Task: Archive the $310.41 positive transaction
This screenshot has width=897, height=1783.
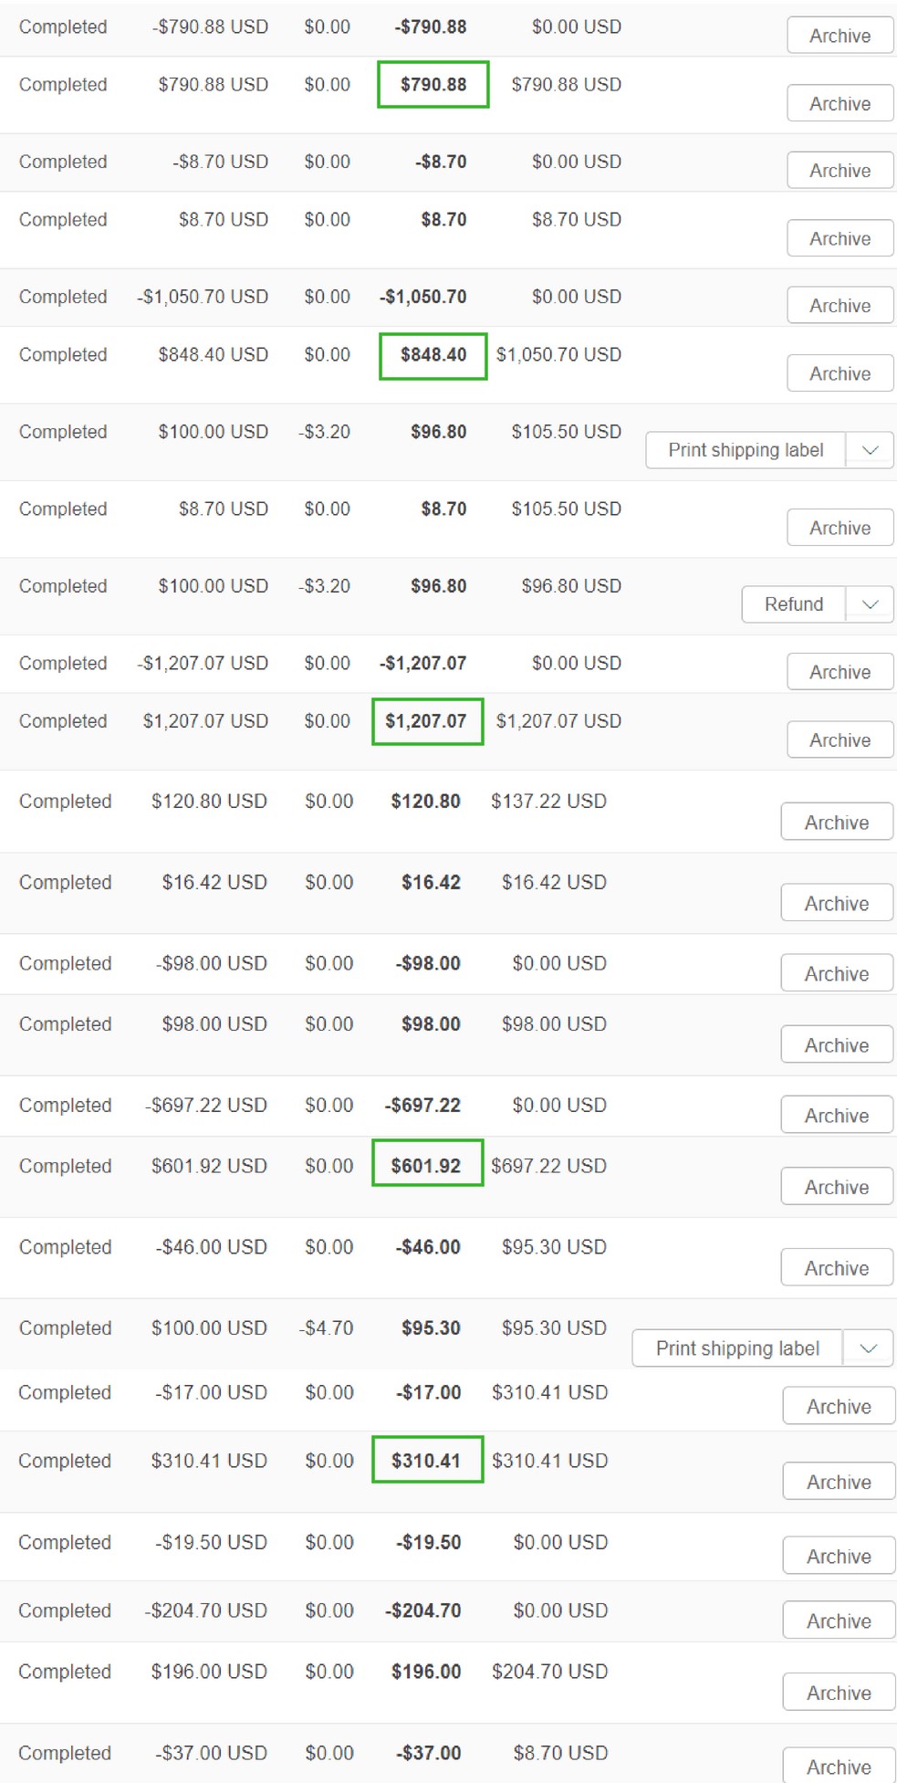Action: (839, 1481)
